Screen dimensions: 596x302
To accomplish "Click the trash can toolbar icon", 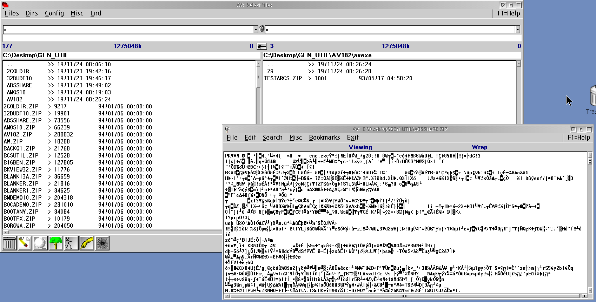I will pos(9,243).
